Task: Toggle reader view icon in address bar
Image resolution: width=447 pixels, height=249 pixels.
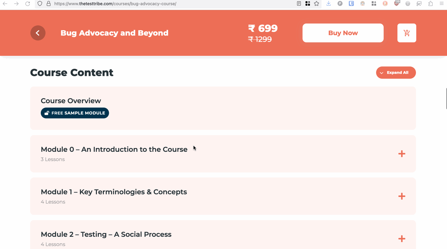Action: [299, 4]
